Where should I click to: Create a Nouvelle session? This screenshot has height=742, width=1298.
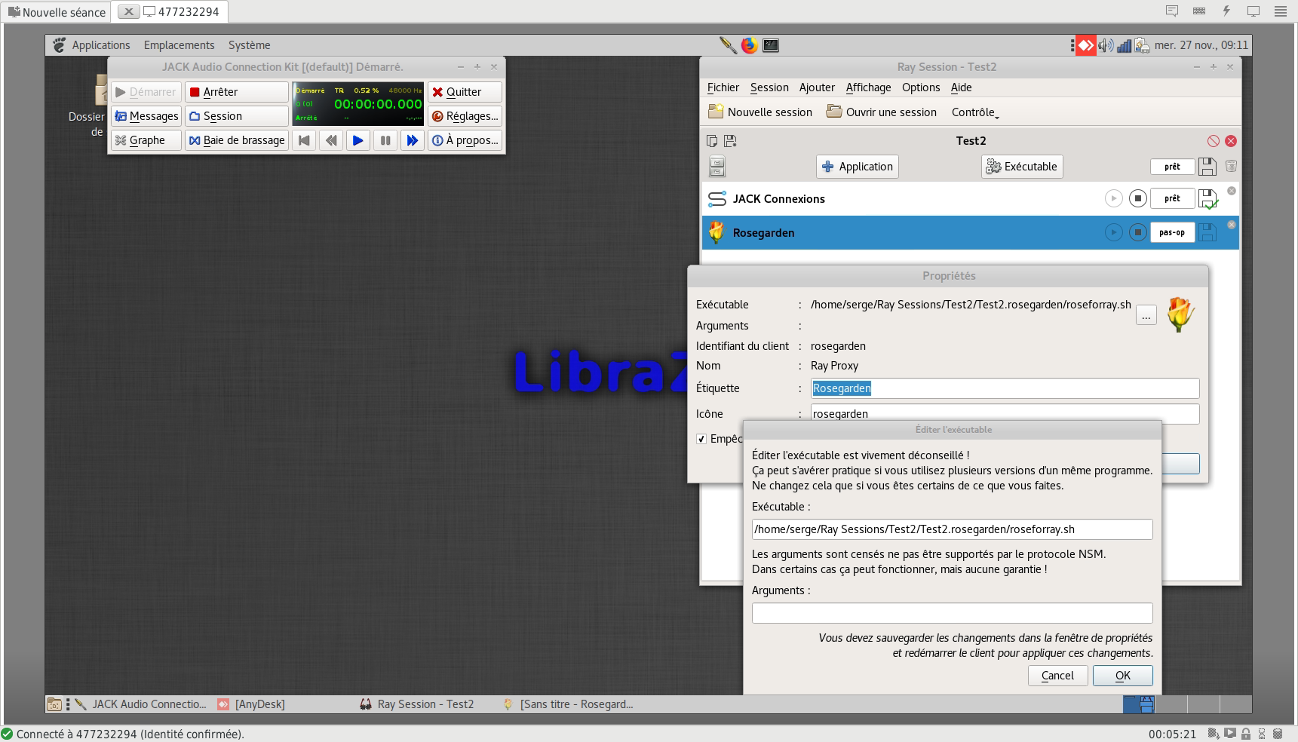pyautogui.click(x=760, y=112)
